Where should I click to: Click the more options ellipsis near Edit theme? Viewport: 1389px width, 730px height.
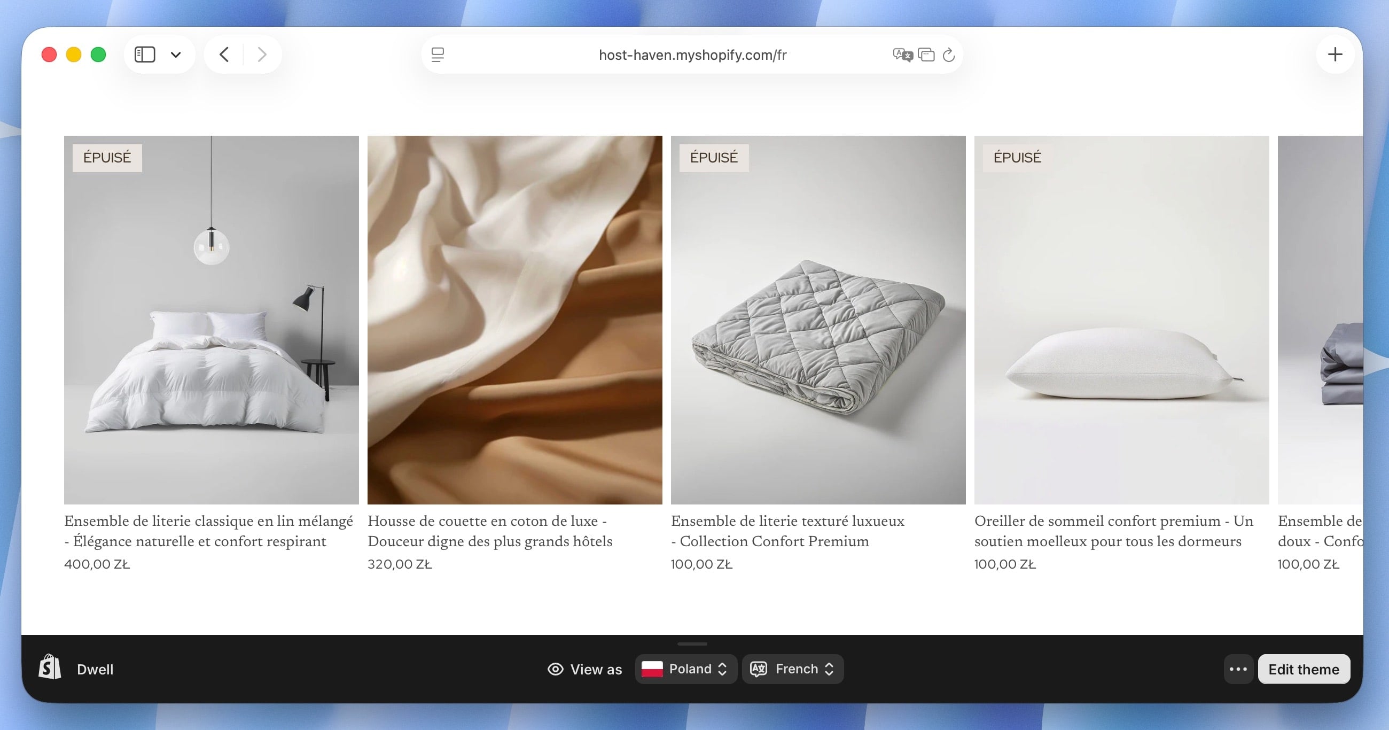(1238, 669)
